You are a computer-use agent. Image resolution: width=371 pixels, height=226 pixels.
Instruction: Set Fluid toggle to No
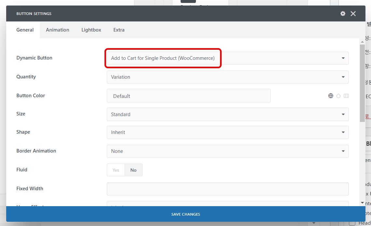pos(133,170)
